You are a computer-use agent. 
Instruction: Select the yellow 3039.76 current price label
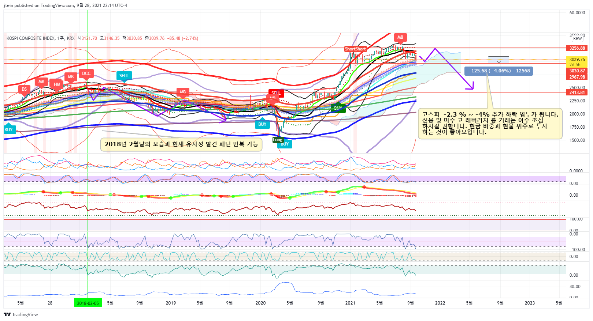[577, 62]
